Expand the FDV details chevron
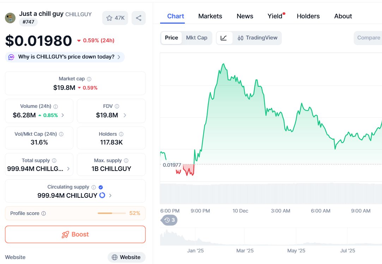Viewport: 382px width, 264px height. [125, 115]
